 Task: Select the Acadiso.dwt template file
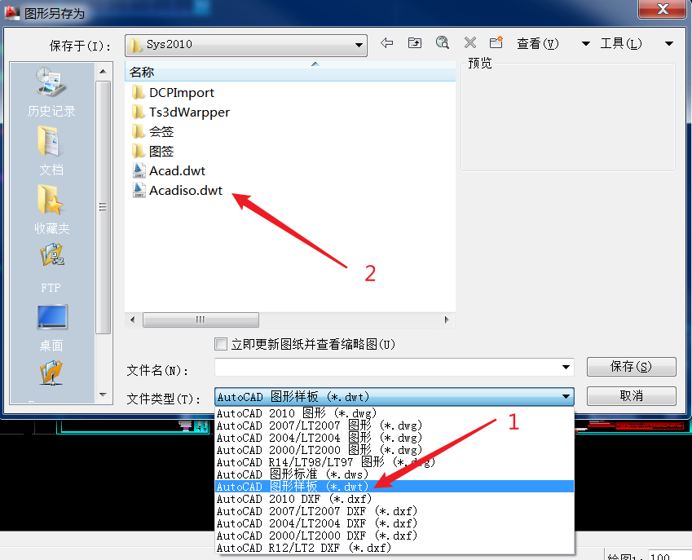point(185,191)
